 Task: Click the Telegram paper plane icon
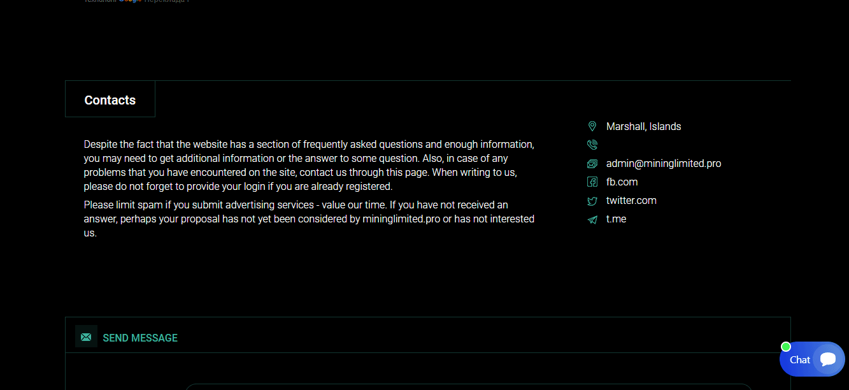(x=592, y=219)
